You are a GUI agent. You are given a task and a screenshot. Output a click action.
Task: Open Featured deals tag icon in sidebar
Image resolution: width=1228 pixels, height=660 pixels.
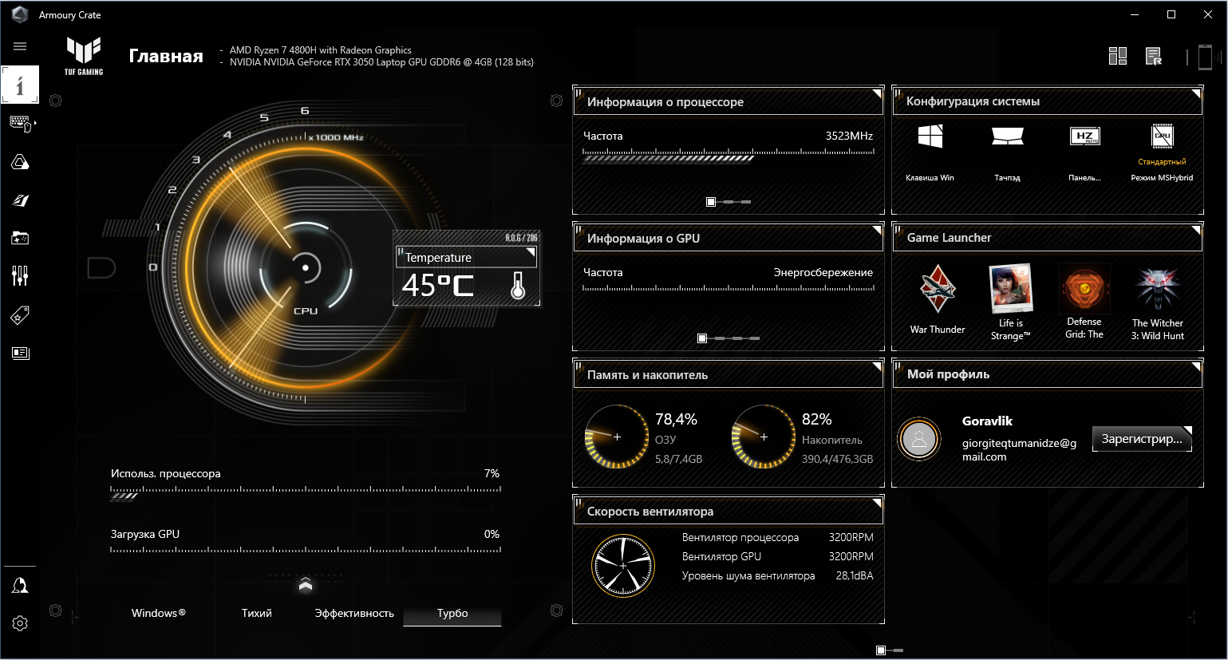tap(20, 315)
